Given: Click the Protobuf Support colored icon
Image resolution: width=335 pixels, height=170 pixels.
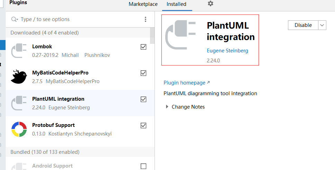Looking at the screenshot, I should [x=19, y=129].
